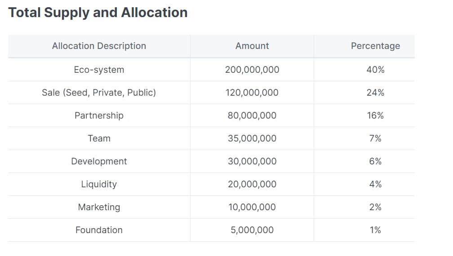453x256 pixels.
Task: Click the 20,000,000 amount cell
Action: (252, 184)
